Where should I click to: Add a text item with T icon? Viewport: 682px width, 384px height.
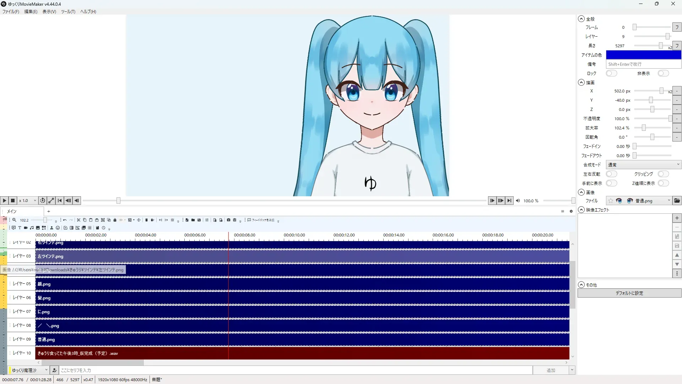click(20, 228)
